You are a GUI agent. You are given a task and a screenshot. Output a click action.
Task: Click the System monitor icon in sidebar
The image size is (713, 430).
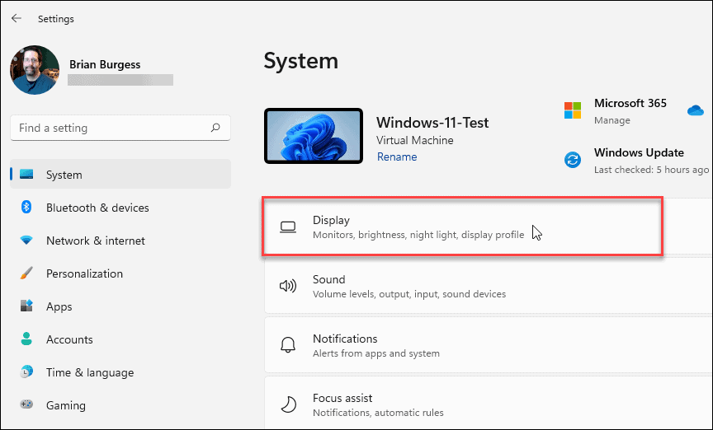[x=26, y=175]
